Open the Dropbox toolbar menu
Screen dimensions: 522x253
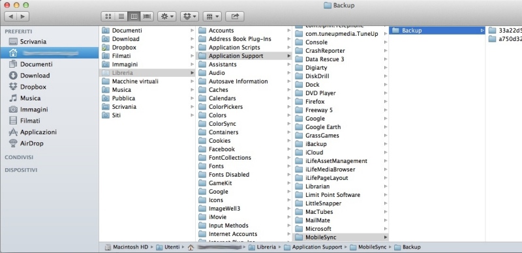(189, 16)
